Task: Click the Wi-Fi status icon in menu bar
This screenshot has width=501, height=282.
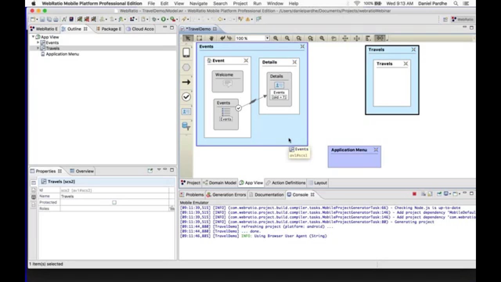Action: coord(357,4)
